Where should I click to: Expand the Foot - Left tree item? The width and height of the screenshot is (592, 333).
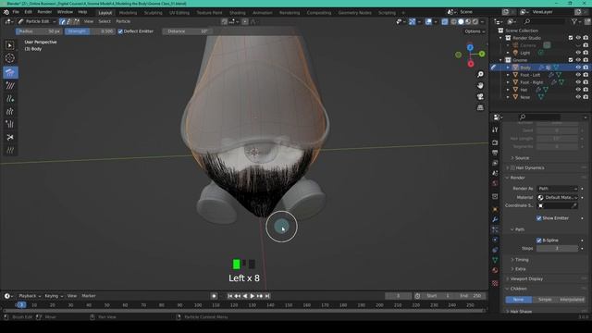[508, 75]
